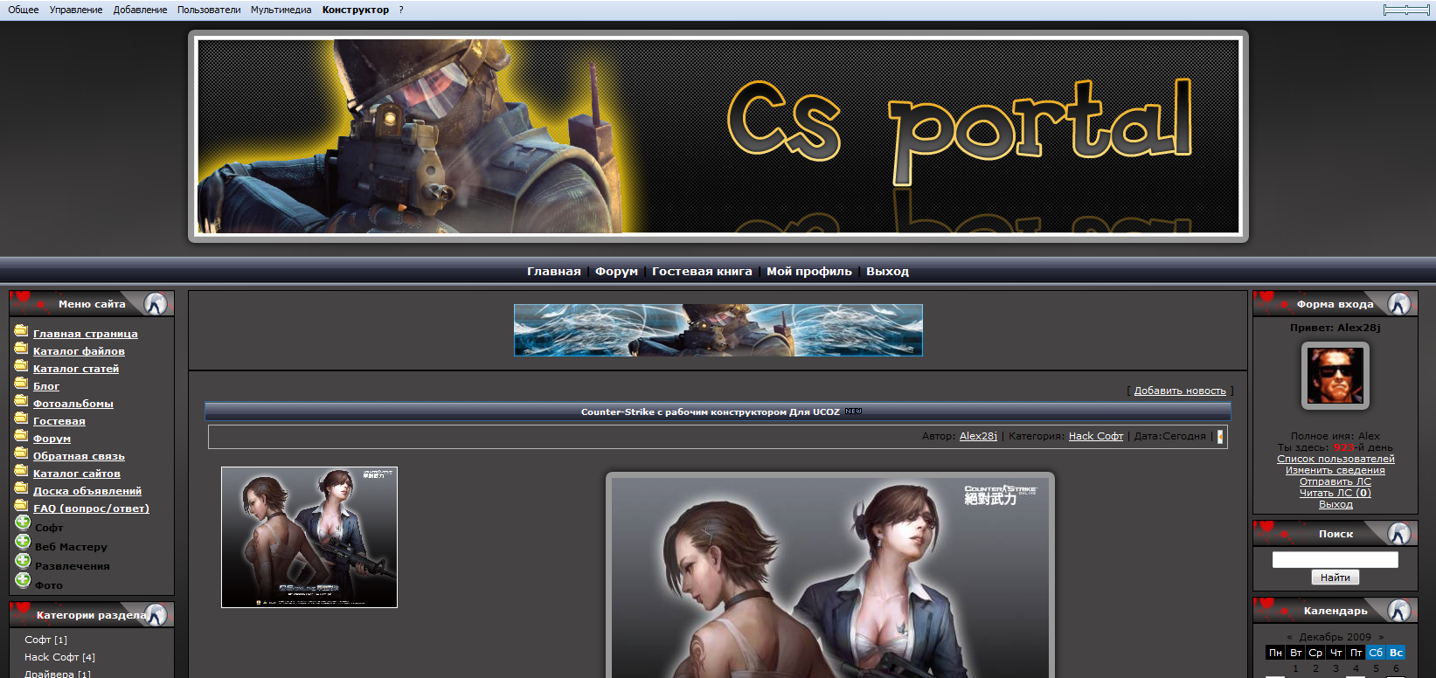The image size is (1436, 678).
Task: Open news title Counter-Strike с рабочим конструктором
Action: coord(710,412)
